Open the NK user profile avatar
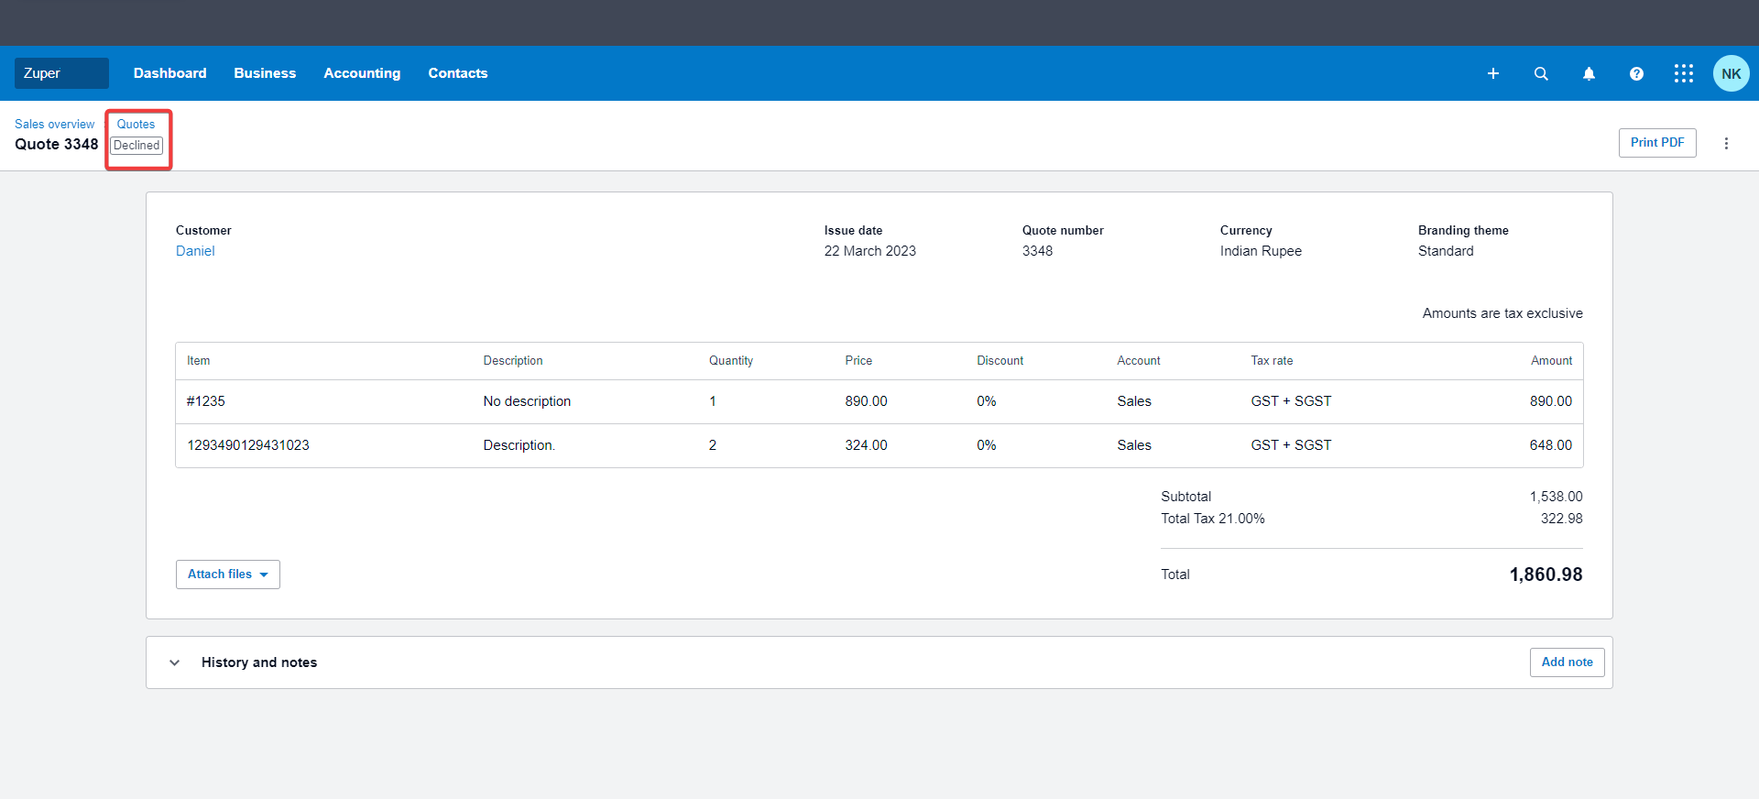This screenshot has width=1759, height=799. point(1731,73)
